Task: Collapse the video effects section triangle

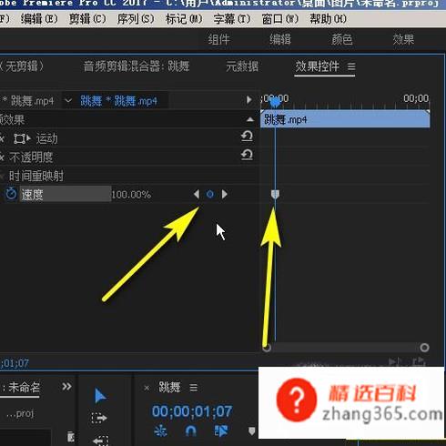Action: (250, 119)
